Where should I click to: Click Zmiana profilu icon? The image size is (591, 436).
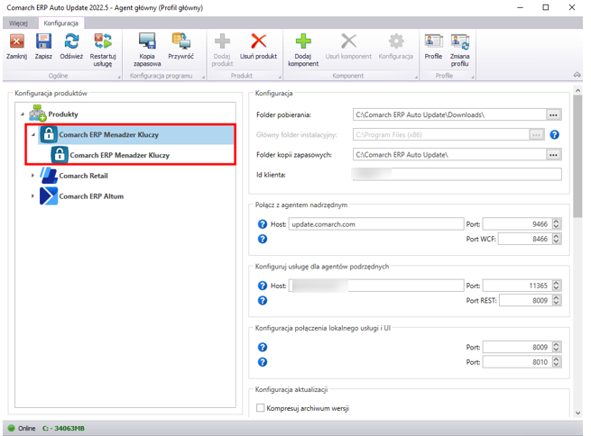pyautogui.click(x=460, y=41)
